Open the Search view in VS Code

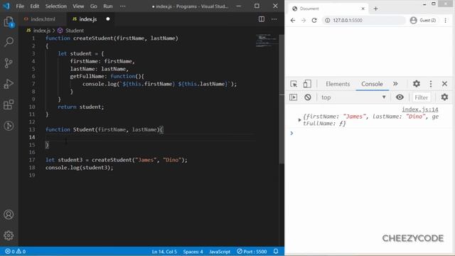coord(9,42)
